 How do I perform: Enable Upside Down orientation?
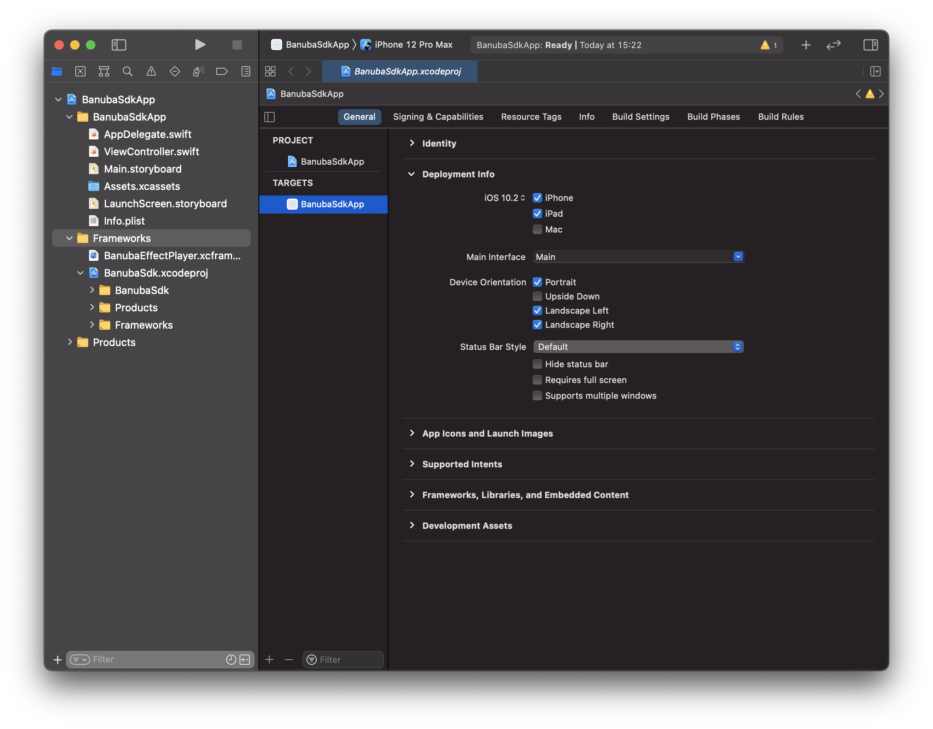(537, 296)
